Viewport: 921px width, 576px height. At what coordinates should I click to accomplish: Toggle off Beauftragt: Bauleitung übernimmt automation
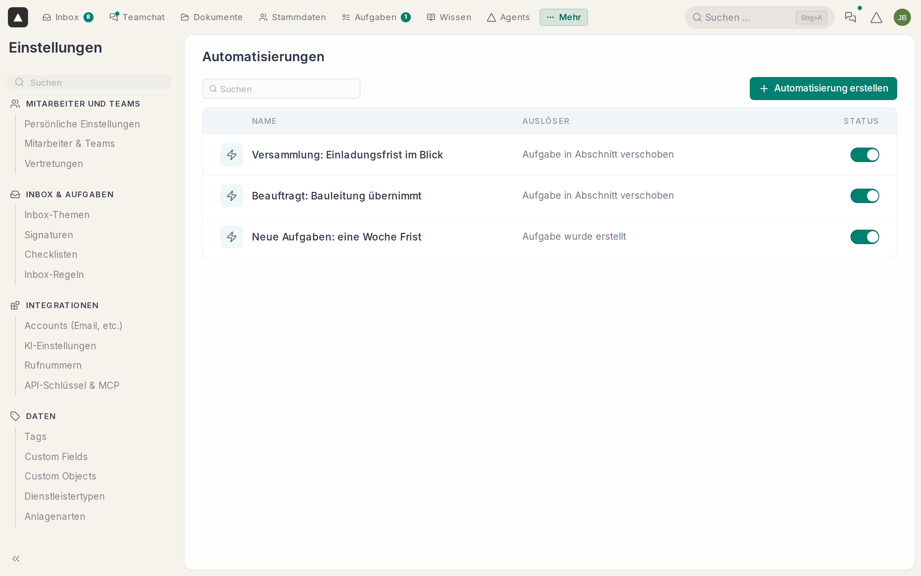(x=865, y=196)
